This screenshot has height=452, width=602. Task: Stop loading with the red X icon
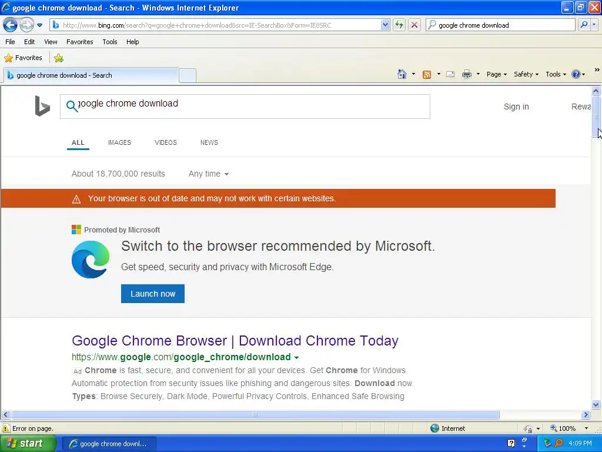click(x=414, y=25)
